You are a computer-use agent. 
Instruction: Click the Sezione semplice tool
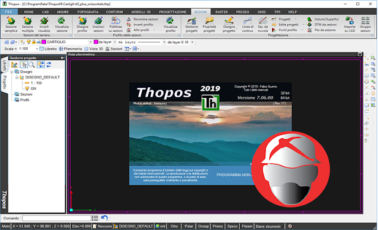(11, 25)
